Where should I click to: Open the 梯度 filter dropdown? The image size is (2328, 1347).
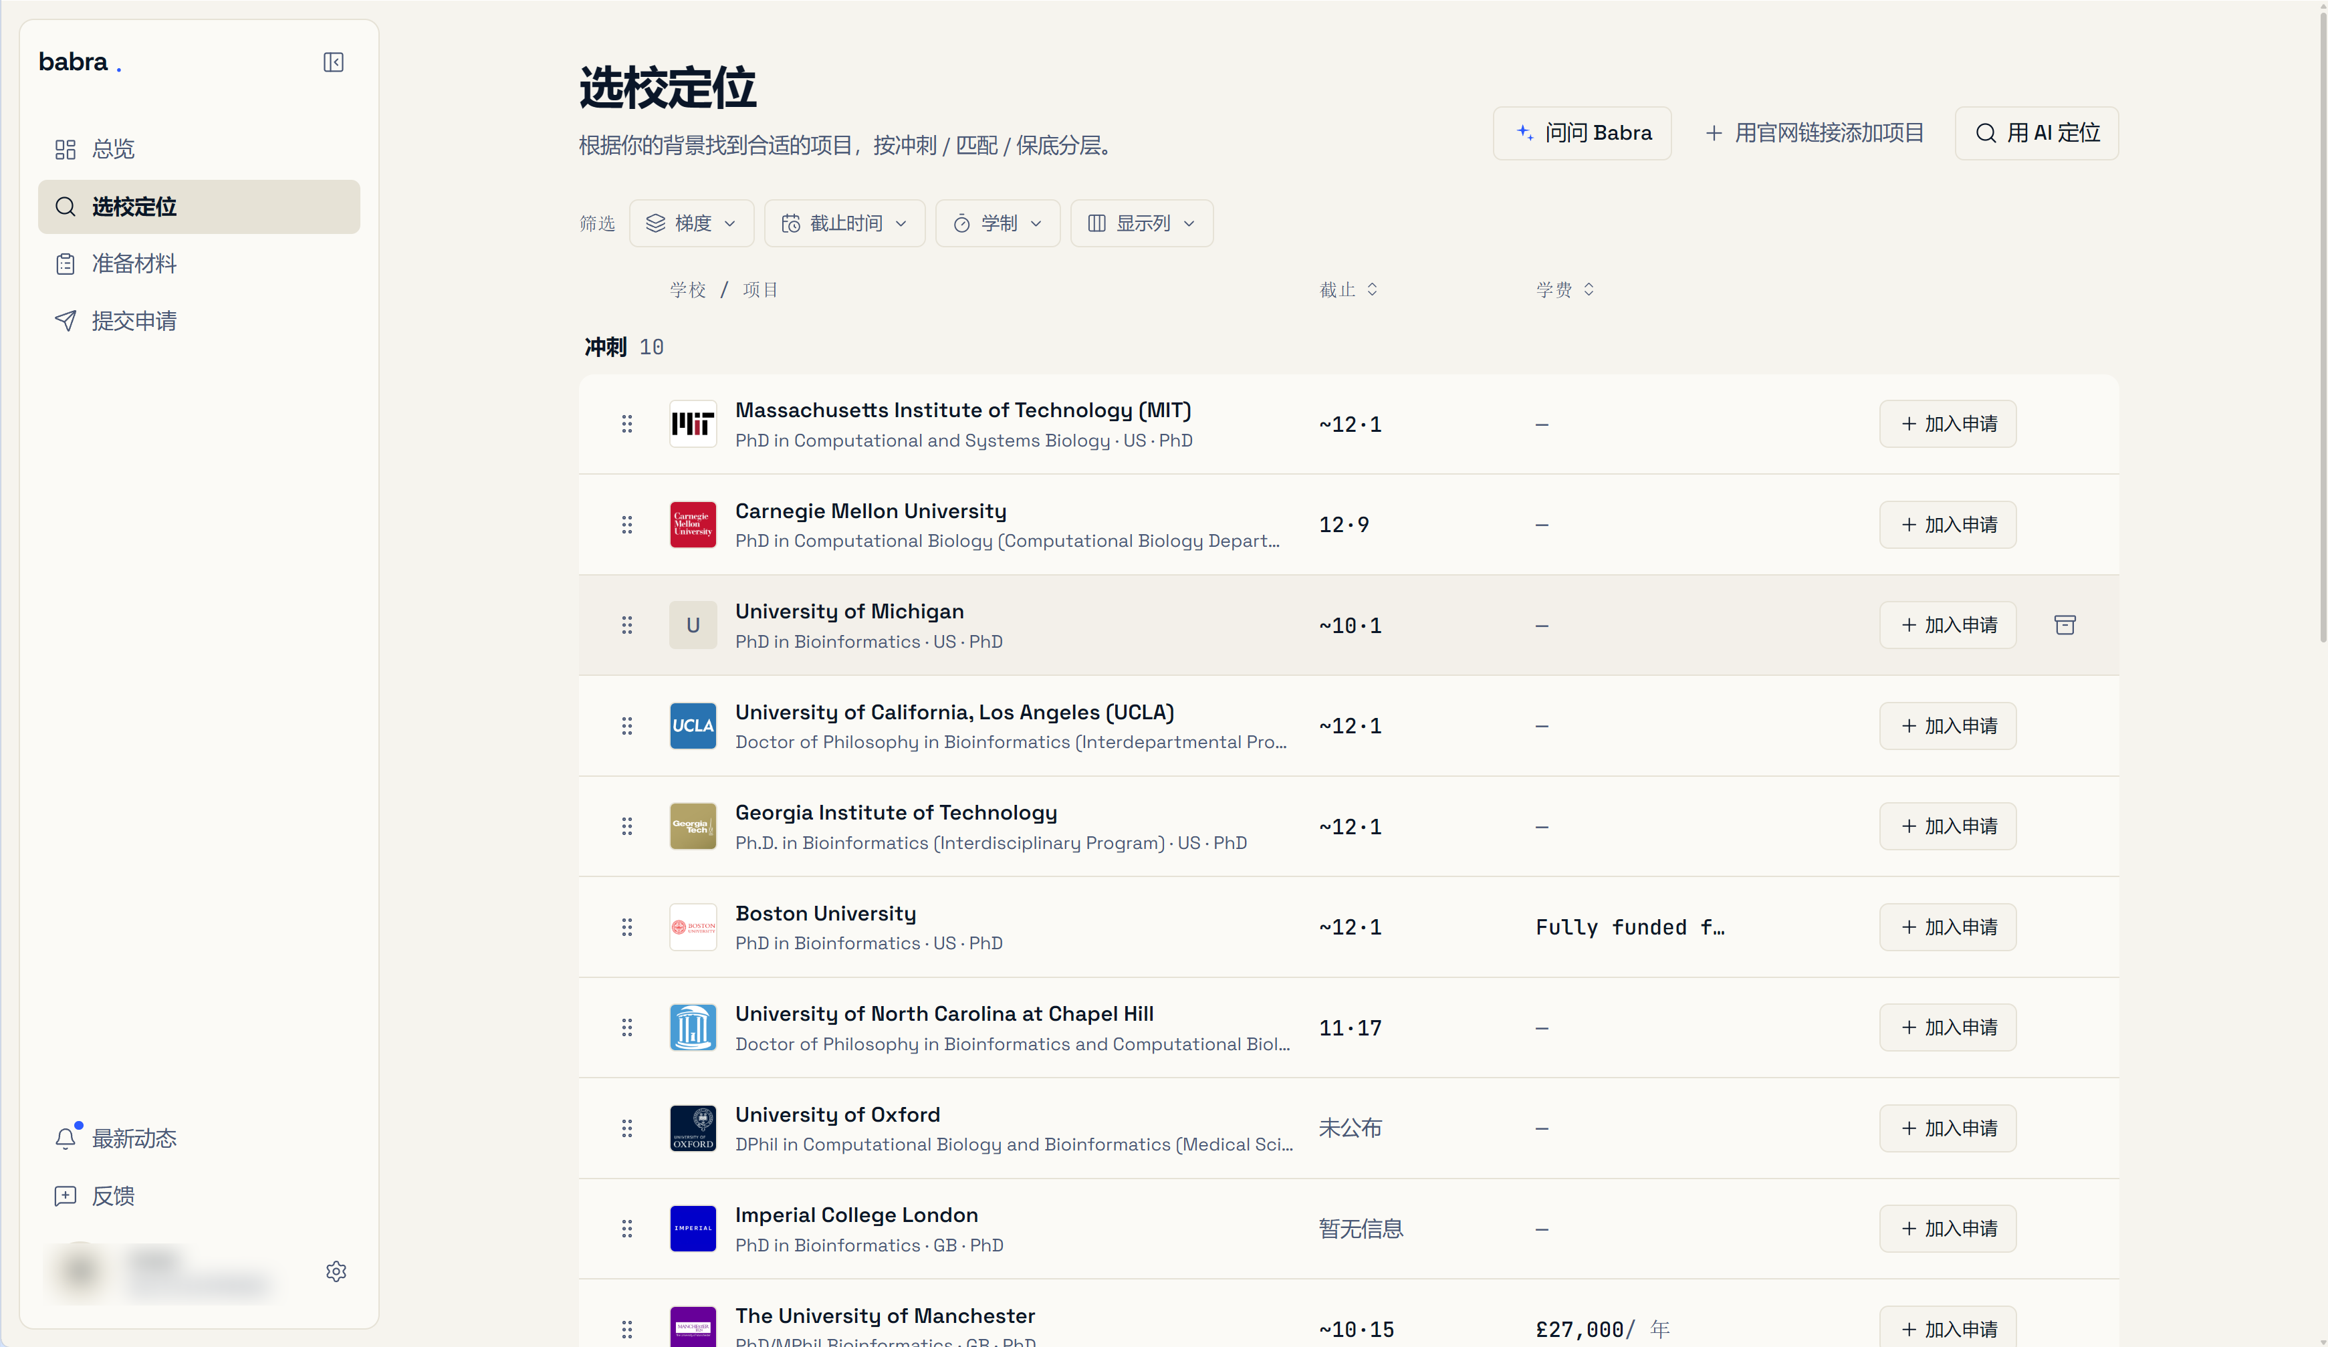(692, 223)
